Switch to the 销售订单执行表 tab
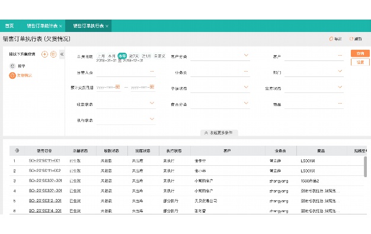This screenshot has height=234, width=371. click(x=88, y=26)
